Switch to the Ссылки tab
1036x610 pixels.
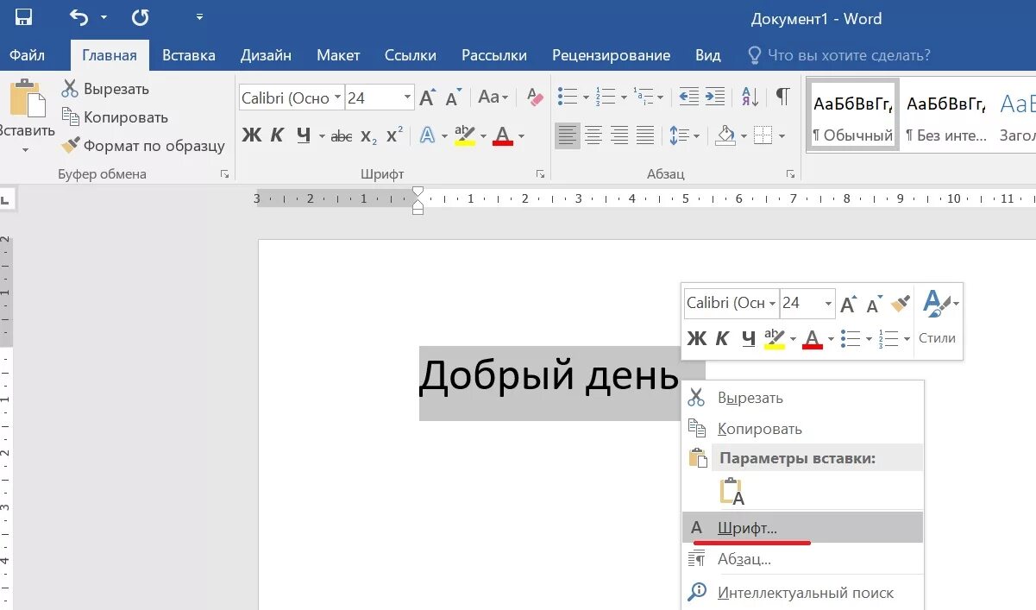point(411,54)
